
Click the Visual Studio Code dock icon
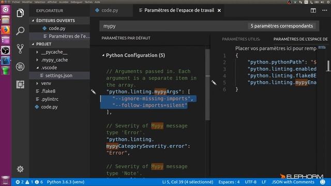click(6, 61)
